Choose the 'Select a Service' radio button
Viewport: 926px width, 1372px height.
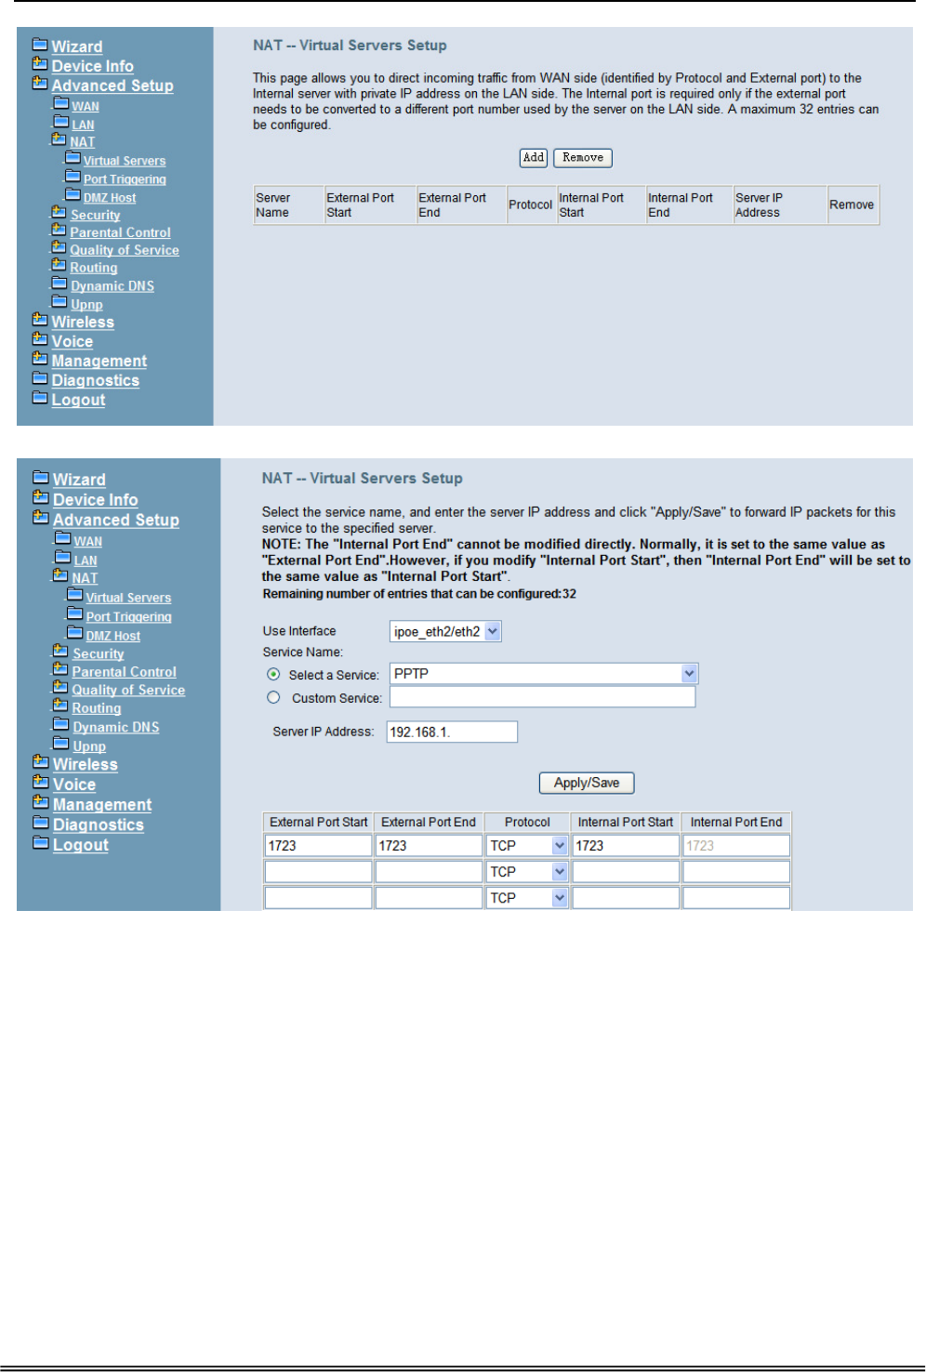(273, 674)
